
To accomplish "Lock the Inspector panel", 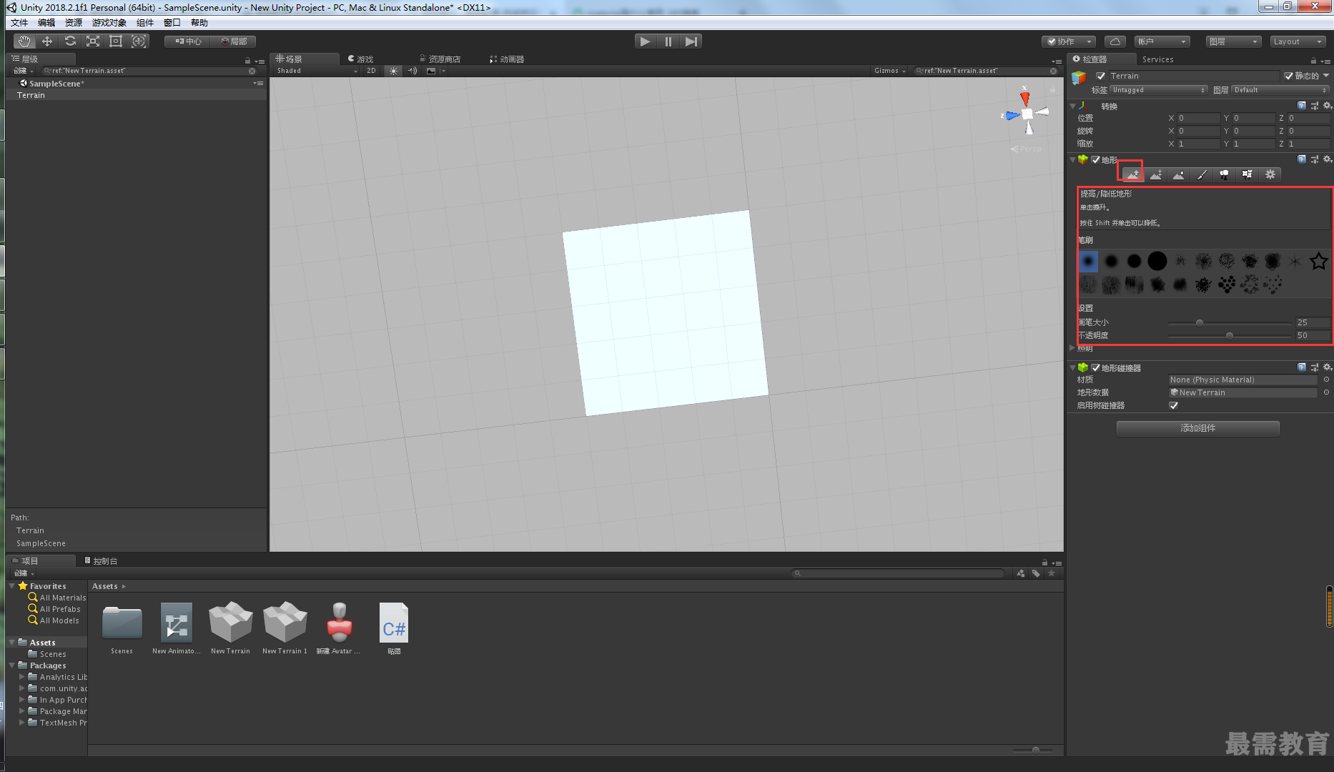I will click(1313, 61).
